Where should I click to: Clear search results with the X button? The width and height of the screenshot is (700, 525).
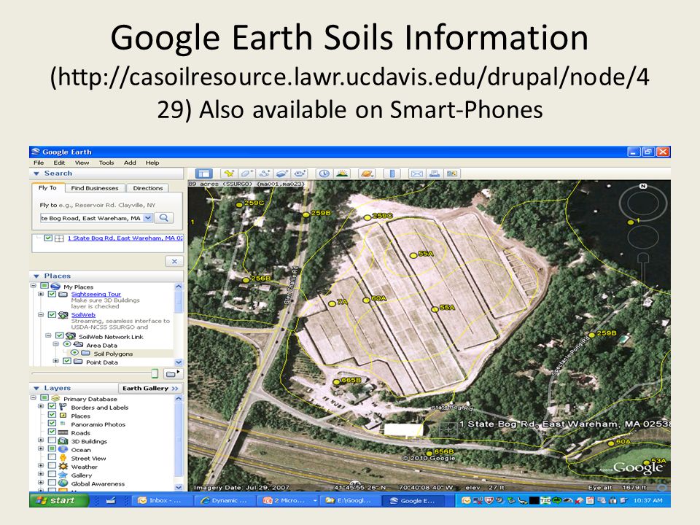[x=174, y=261]
